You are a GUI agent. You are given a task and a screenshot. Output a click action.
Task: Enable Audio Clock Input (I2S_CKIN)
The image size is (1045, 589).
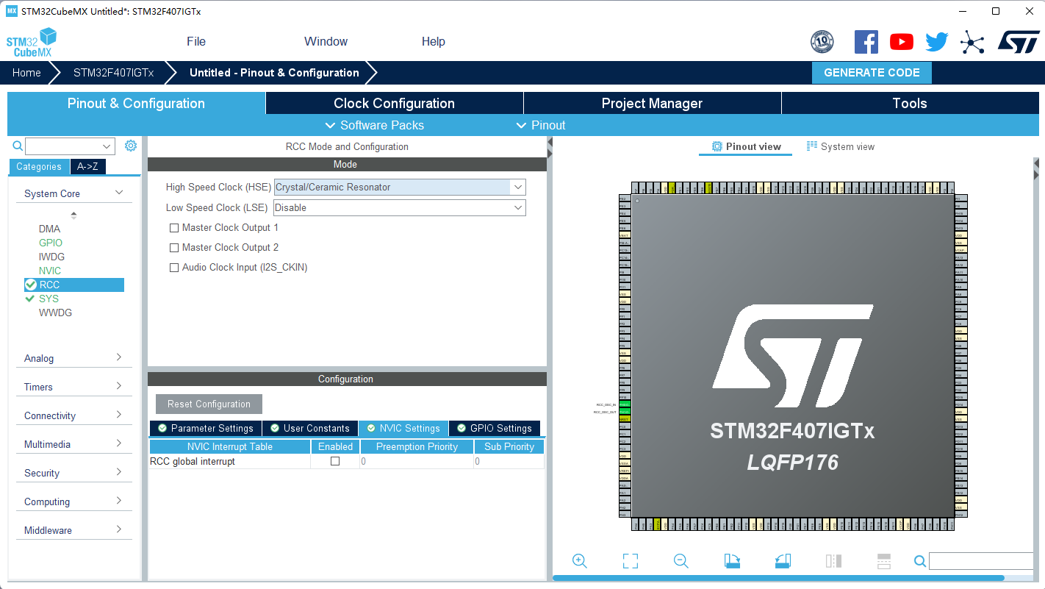coord(174,267)
